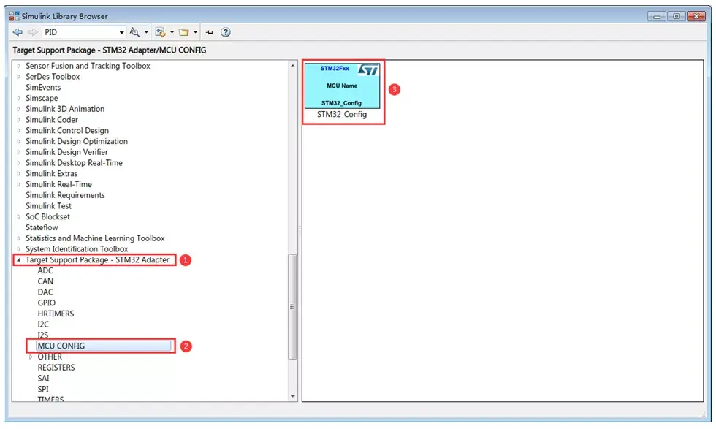Open the I2C sublibrary
The width and height of the screenshot is (716, 429).
click(43, 324)
